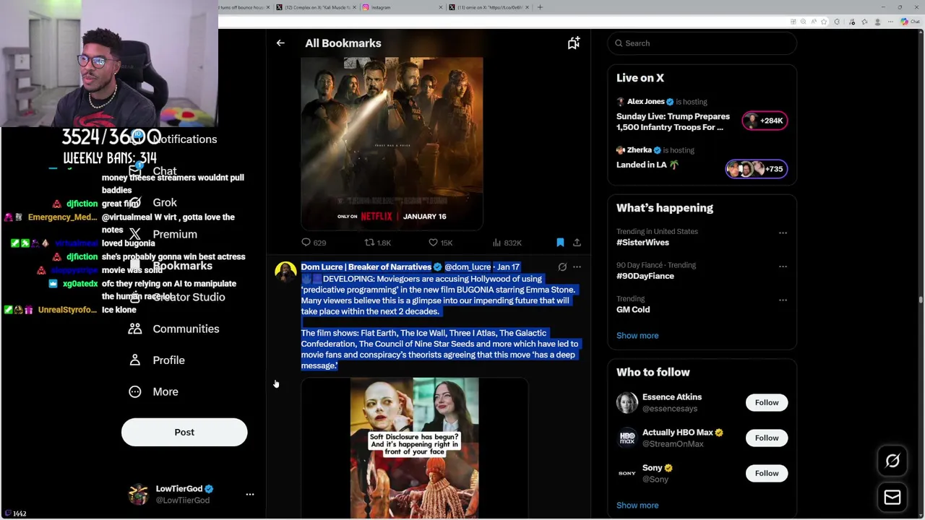Open the Grok icon on the Dom Lucre post

[x=562, y=267]
